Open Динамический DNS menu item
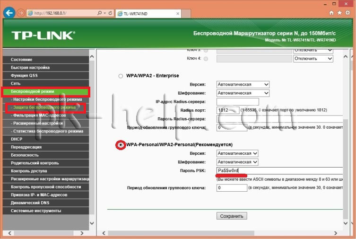356x239 pixels. pos(46,203)
